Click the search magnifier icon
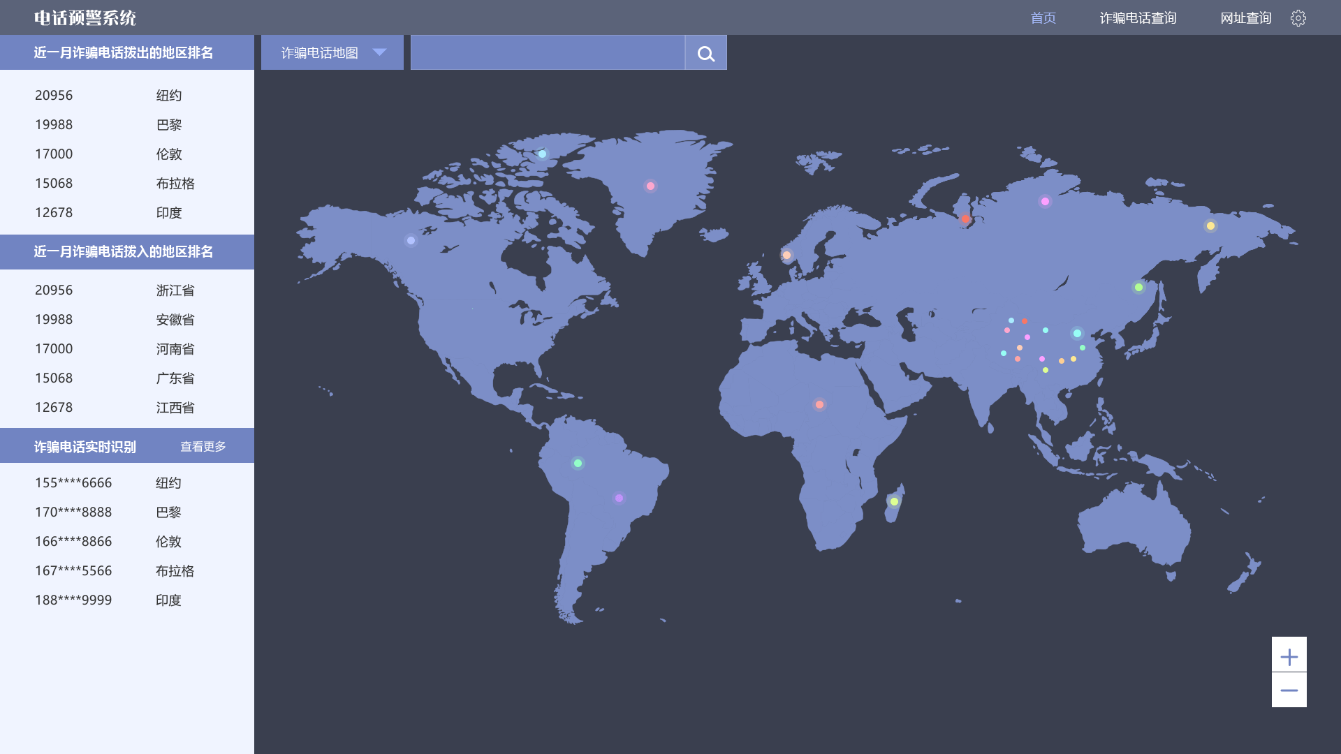The width and height of the screenshot is (1341, 754). (705, 53)
